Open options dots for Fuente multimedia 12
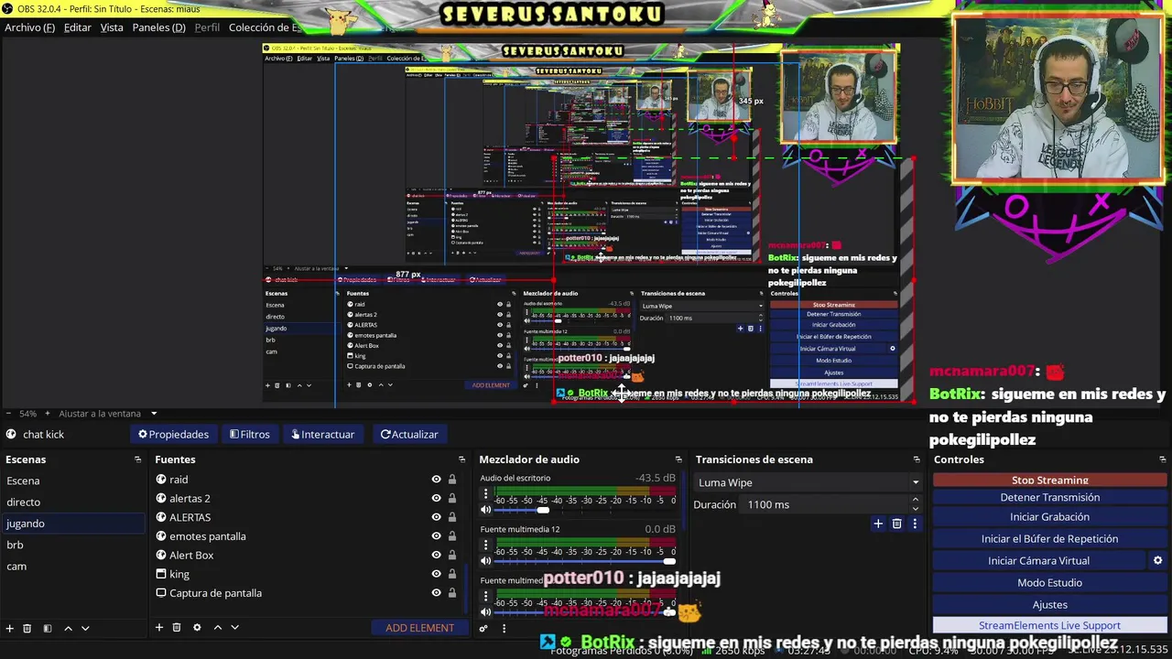 [x=486, y=546]
